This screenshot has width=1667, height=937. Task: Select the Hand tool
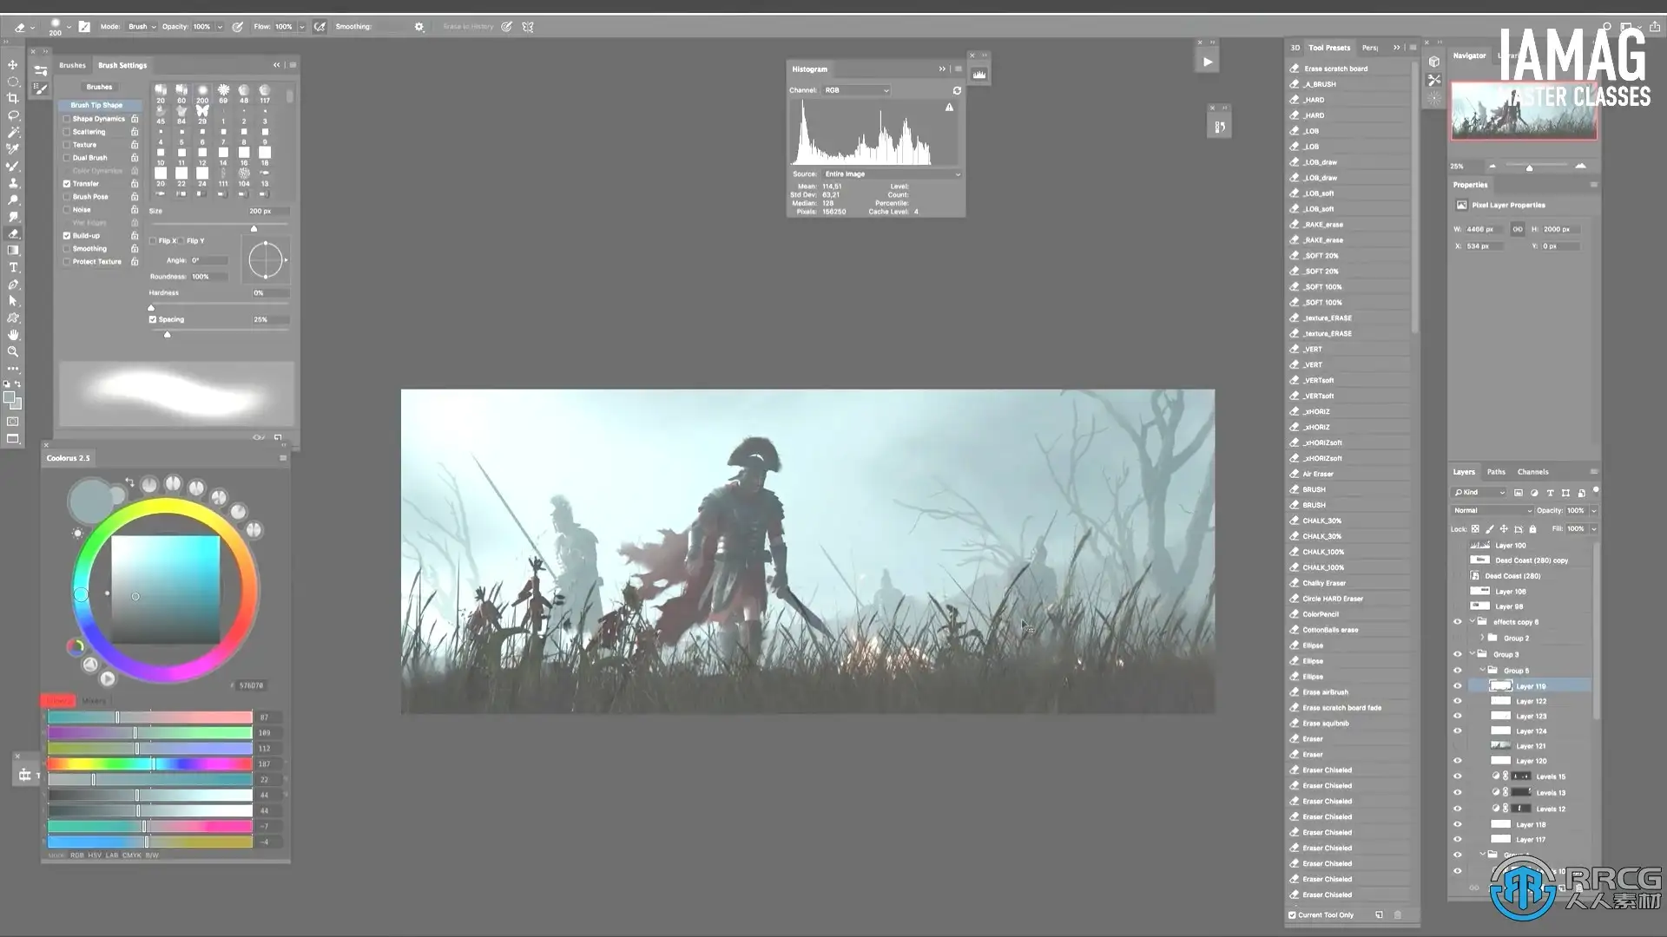[13, 335]
